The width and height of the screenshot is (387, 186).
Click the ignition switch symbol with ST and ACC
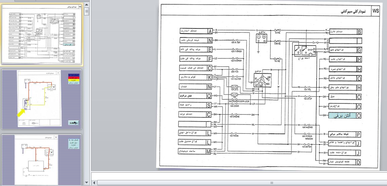(263, 82)
